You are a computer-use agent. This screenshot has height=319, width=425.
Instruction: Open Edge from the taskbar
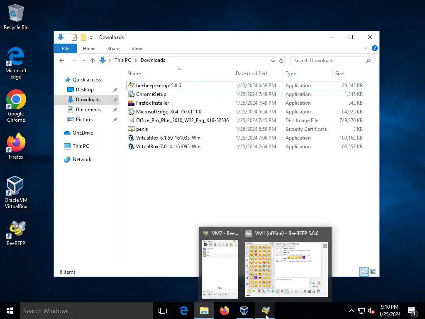pos(183,311)
